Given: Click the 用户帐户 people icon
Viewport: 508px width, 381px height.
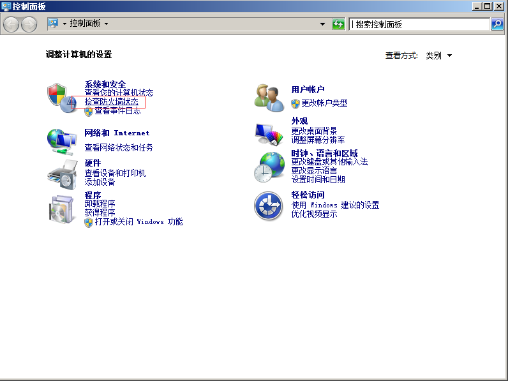Looking at the screenshot, I should coord(269,97).
